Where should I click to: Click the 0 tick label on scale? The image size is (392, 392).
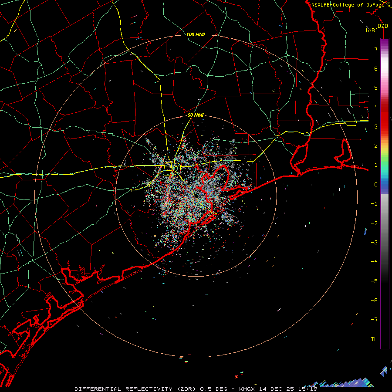tap(376, 185)
